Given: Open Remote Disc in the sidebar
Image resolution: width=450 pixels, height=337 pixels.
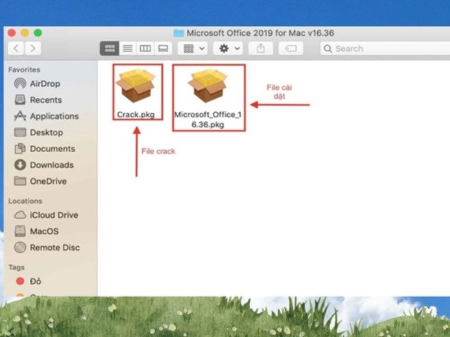Looking at the screenshot, I should pyautogui.click(x=47, y=248).
